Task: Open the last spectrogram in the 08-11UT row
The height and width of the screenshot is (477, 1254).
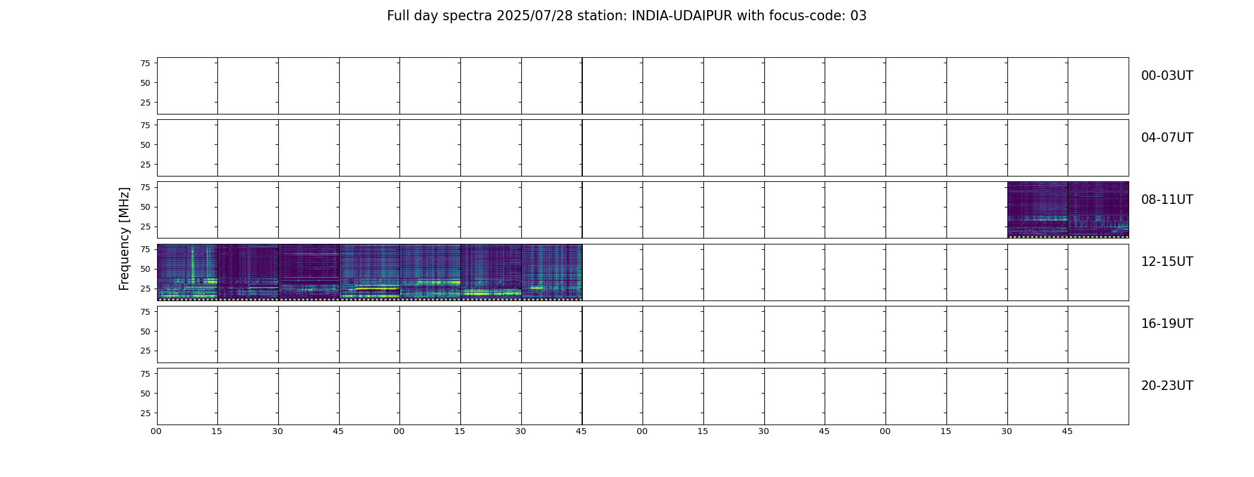Action: point(1098,210)
